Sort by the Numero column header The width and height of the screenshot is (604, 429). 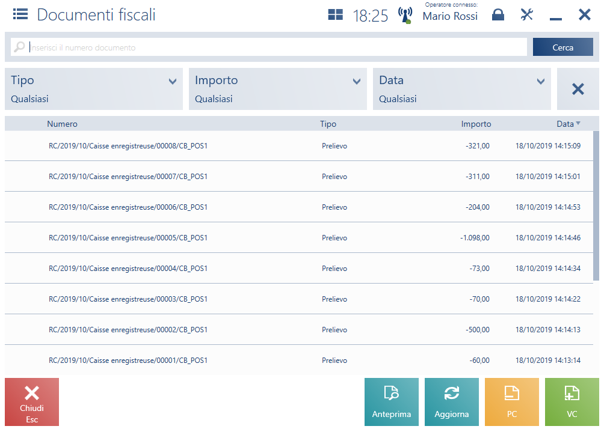[62, 124]
